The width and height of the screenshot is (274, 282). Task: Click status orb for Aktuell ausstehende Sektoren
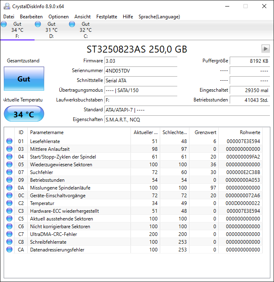tap(9, 218)
